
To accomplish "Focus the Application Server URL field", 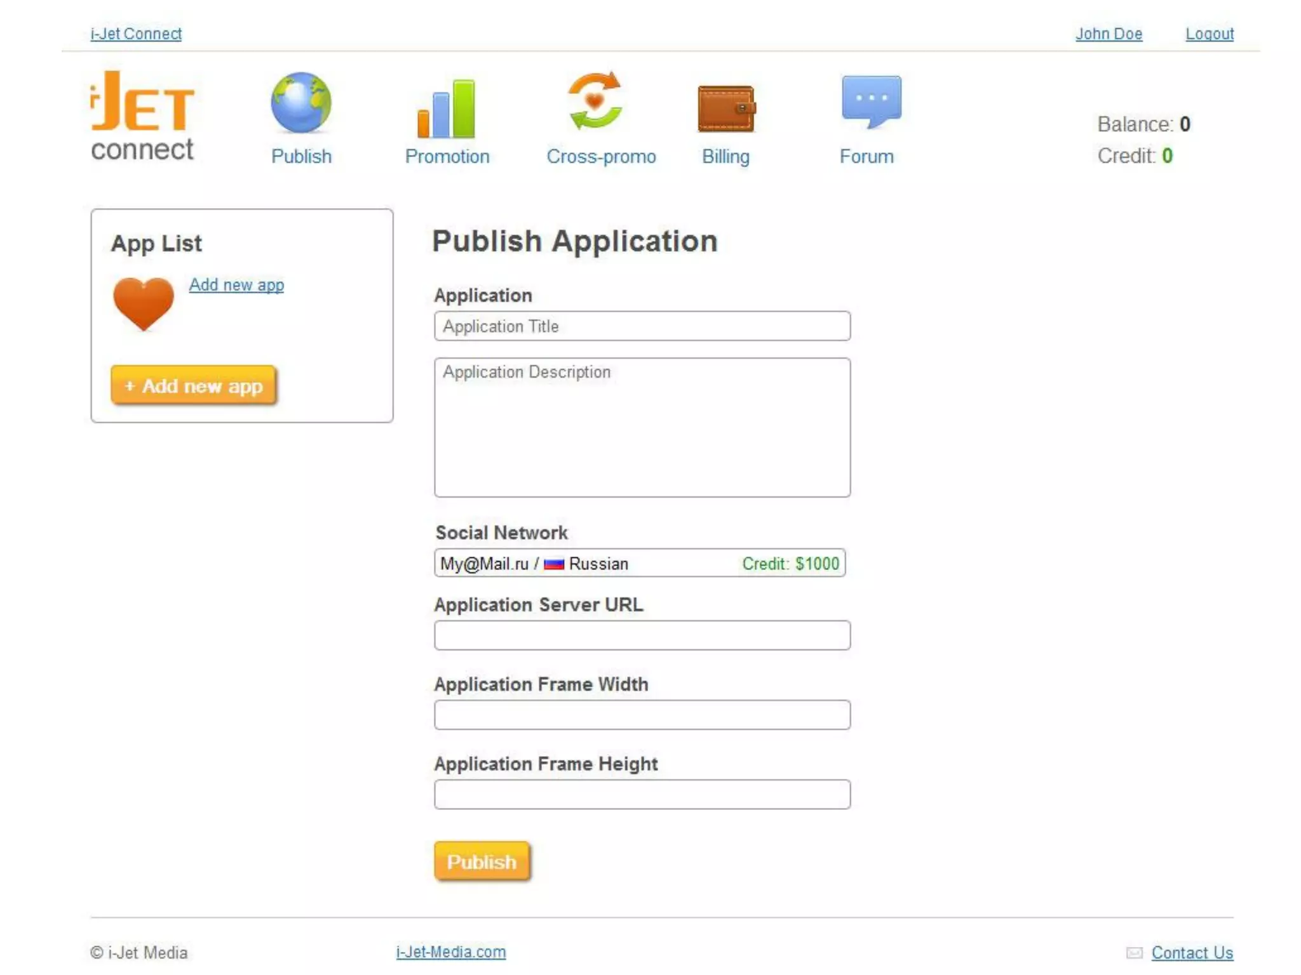I will pyautogui.click(x=642, y=635).
